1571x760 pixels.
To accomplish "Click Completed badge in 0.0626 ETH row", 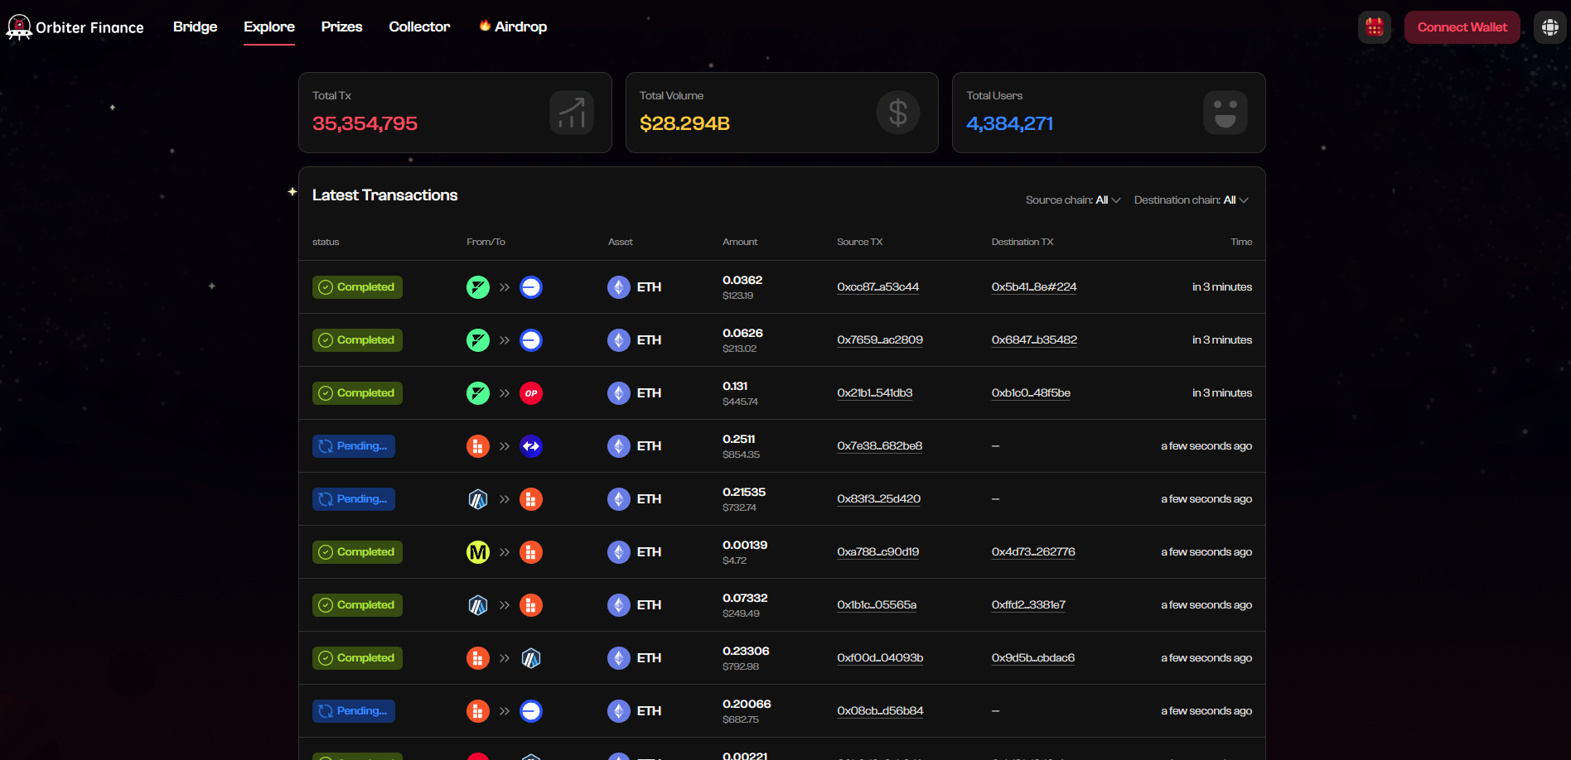I will pos(357,340).
